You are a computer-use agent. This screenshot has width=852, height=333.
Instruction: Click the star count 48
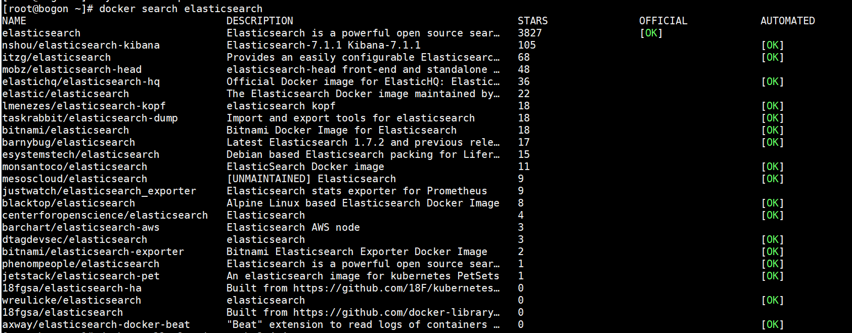[524, 69]
